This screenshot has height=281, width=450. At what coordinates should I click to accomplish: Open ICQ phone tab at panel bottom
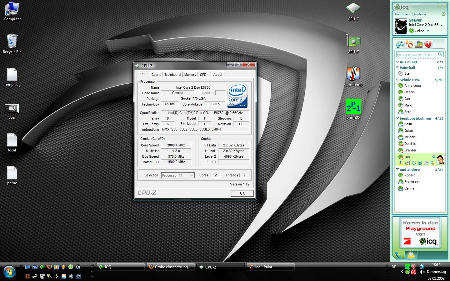(x=398, y=255)
